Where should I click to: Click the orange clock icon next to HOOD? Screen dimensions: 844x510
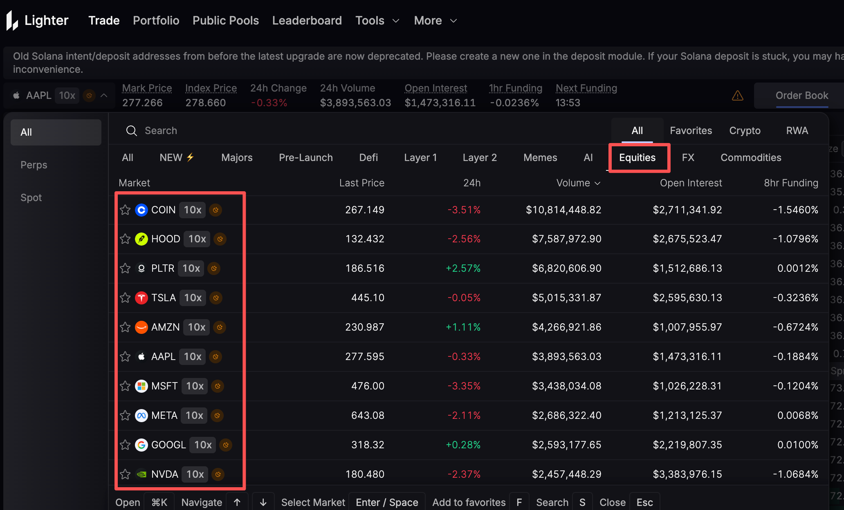point(220,239)
